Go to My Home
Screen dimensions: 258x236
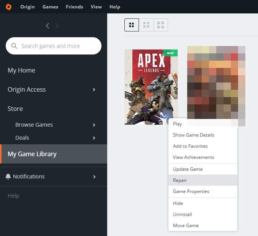coord(21,71)
